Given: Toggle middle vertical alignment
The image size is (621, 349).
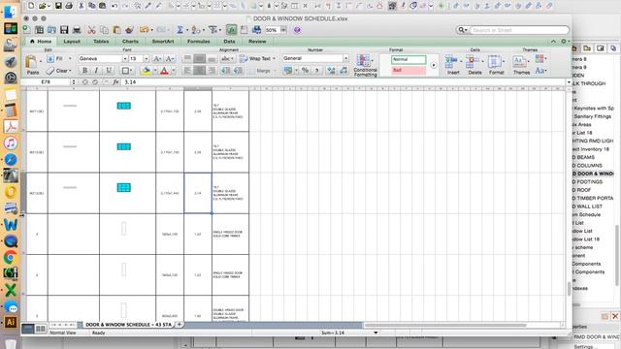Looking at the screenshot, I should [199, 58].
